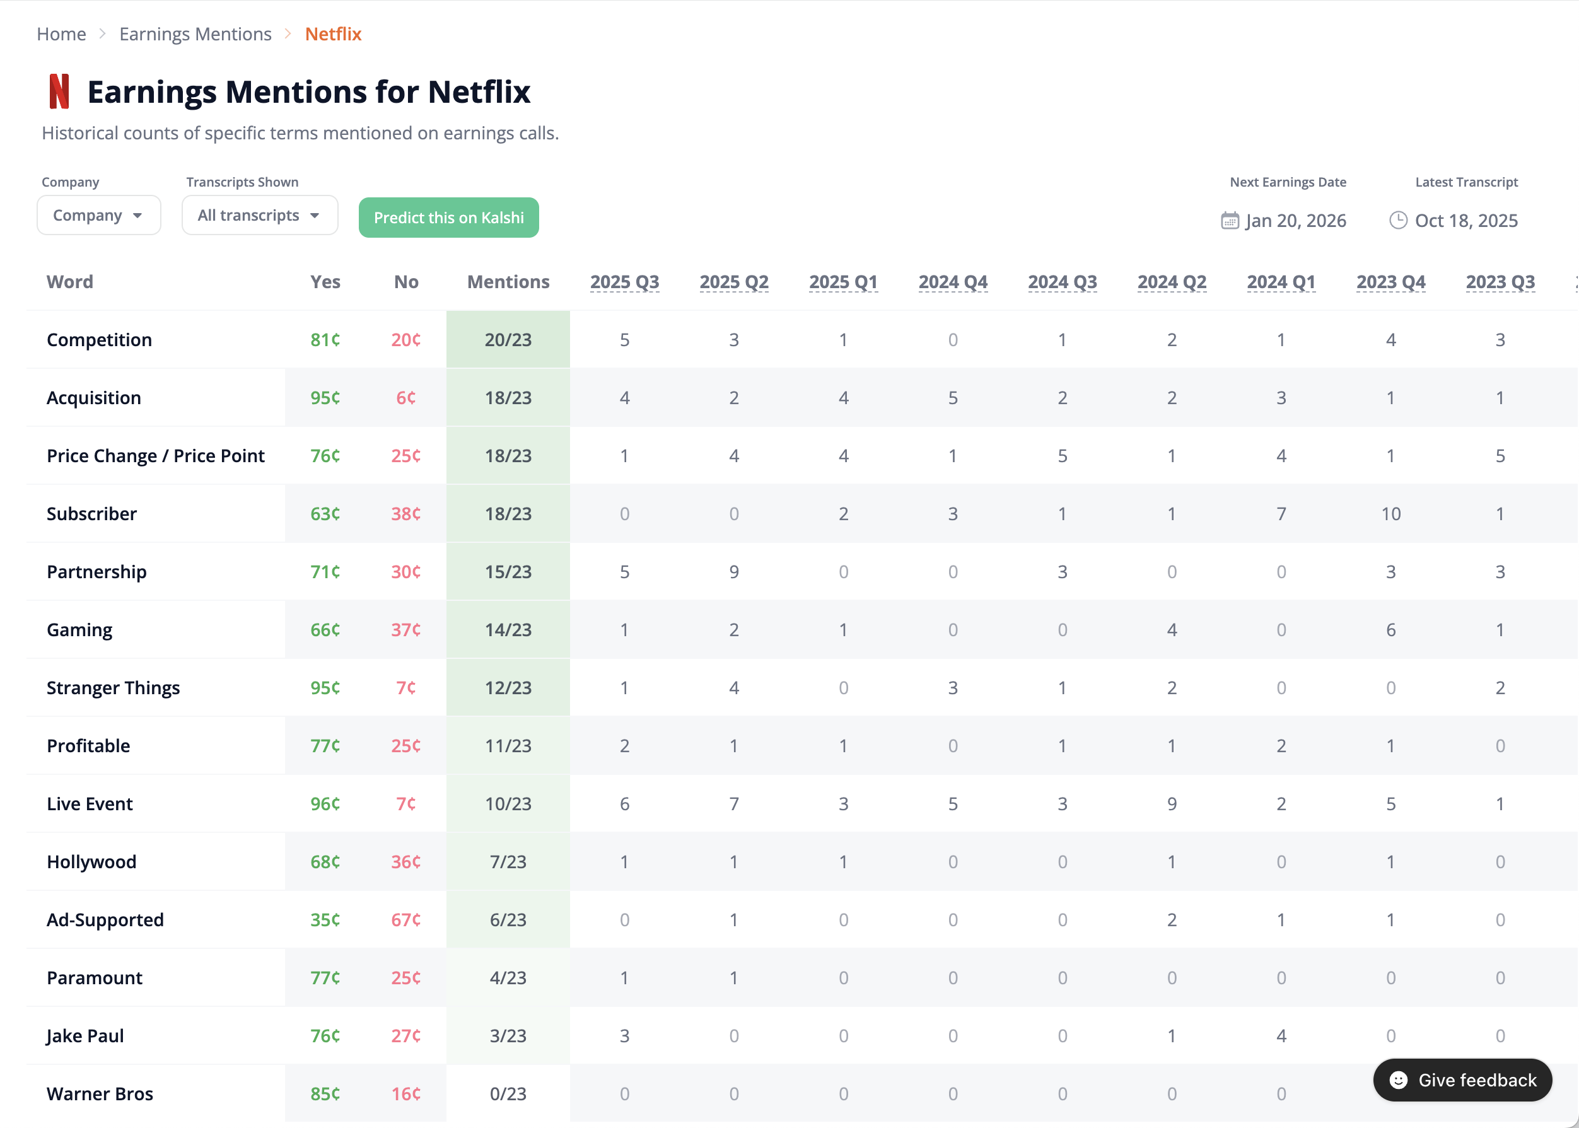This screenshot has height=1128, width=1579.
Task: Open the Earnings Mentions breadcrumb link
Action: pyautogui.click(x=195, y=33)
